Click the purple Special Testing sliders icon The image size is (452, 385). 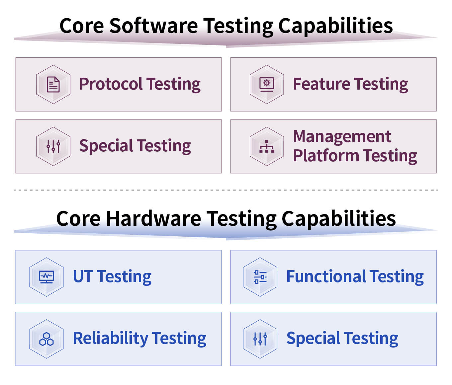(x=53, y=146)
